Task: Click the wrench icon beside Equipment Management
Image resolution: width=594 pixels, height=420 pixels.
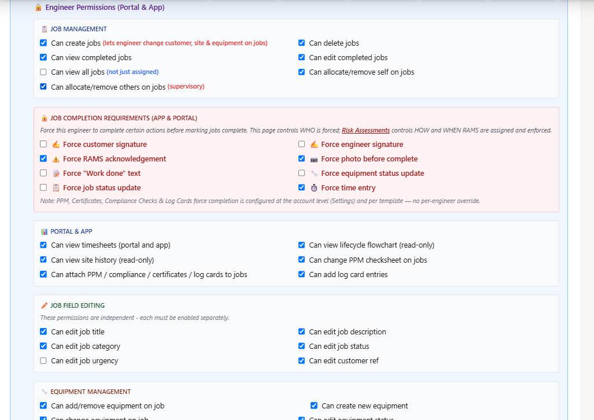Action: [x=45, y=392]
